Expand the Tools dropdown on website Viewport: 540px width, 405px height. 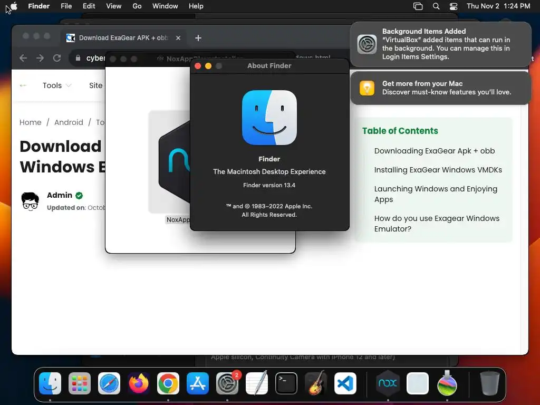pyautogui.click(x=57, y=85)
